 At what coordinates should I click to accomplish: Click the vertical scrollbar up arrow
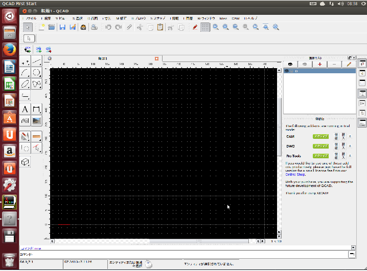[279, 70]
